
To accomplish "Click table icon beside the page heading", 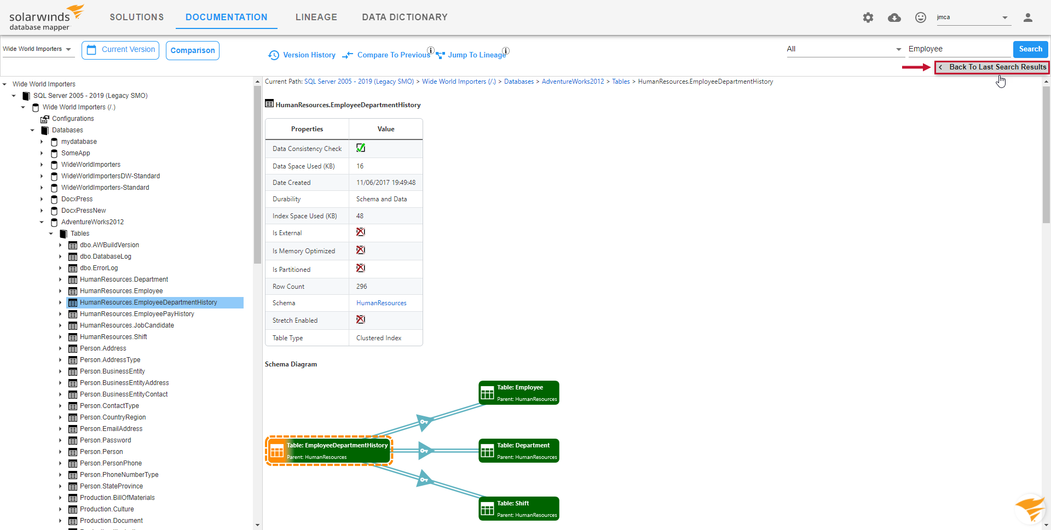I will click(269, 103).
